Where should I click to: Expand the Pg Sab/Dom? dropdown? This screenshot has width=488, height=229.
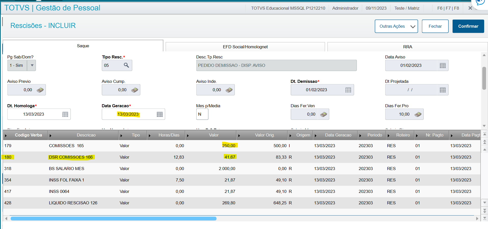pyautogui.click(x=32, y=65)
